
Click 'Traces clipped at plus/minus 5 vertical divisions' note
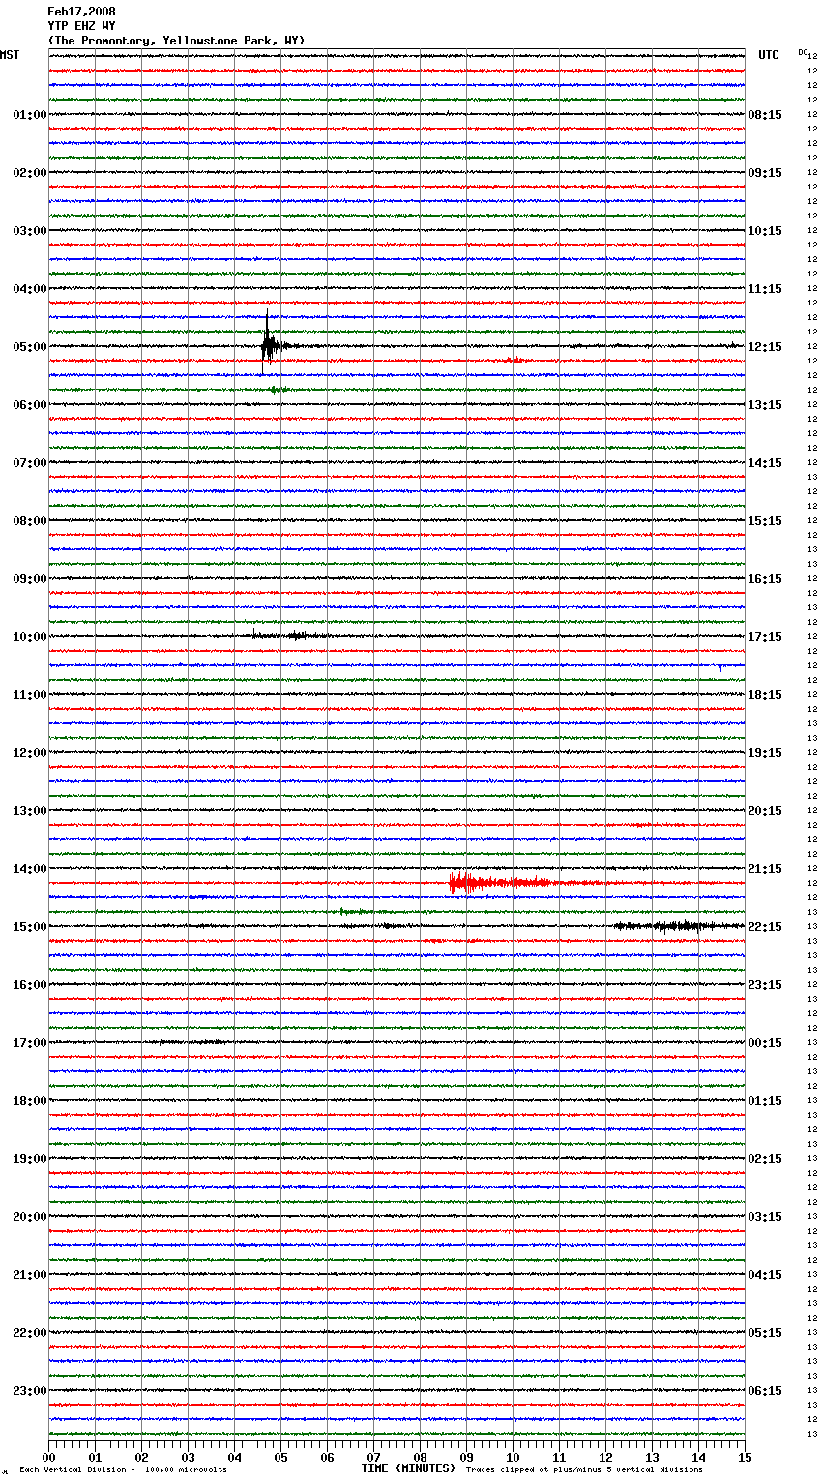tap(585, 1470)
